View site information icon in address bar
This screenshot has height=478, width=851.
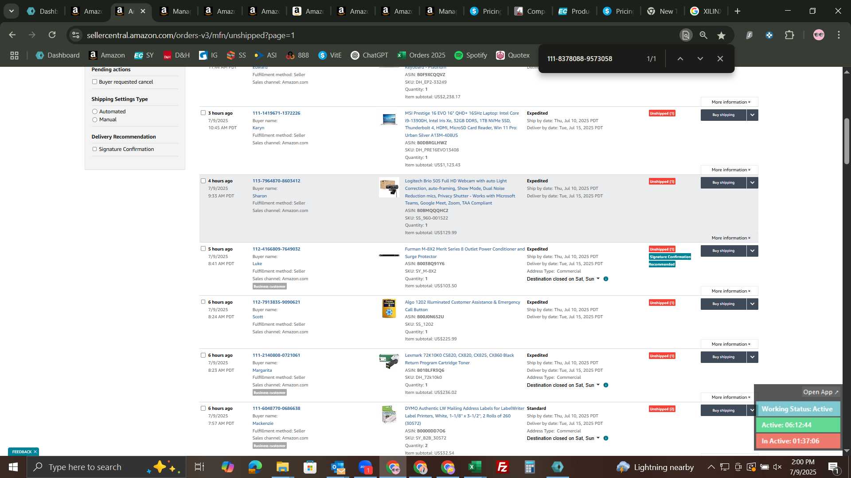pyautogui.click(x=76, y=35)
